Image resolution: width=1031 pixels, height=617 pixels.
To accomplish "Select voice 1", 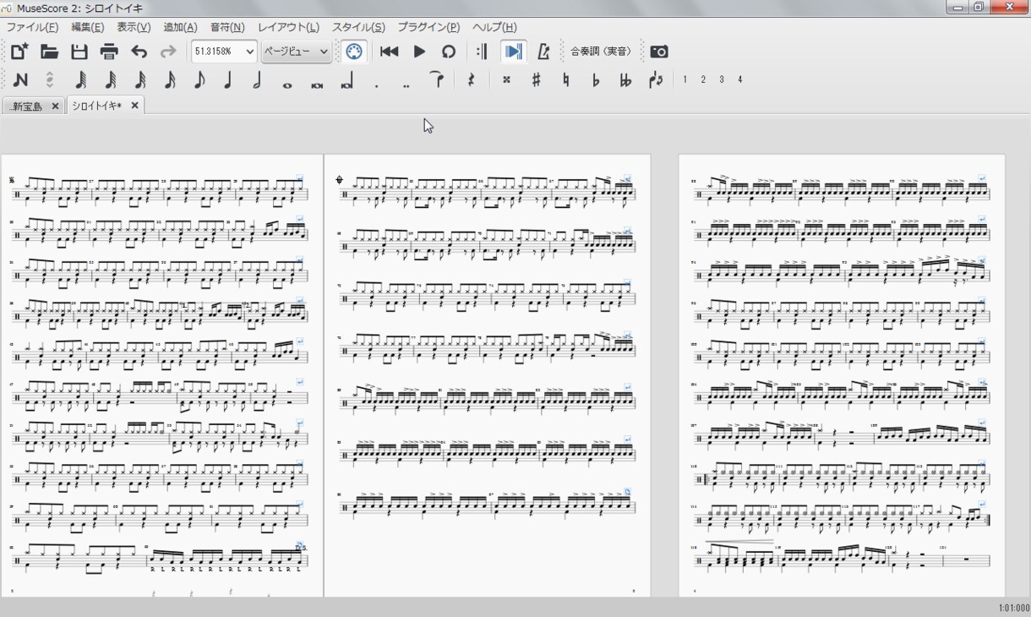I will coord(685,79).
